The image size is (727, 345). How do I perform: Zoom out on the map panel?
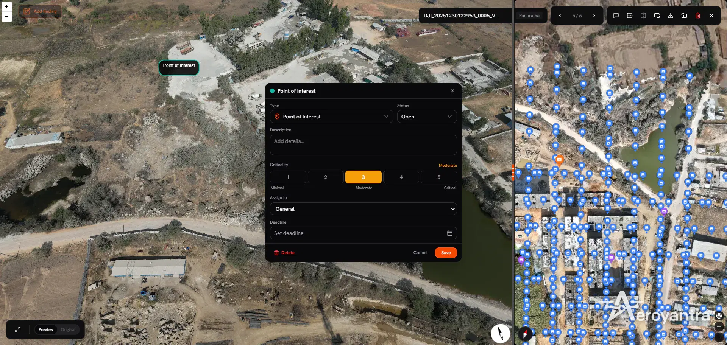pyautogui.click(x=719, y=336)
